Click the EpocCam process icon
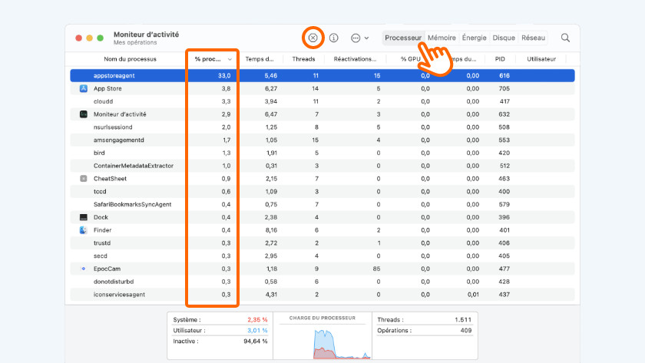Viewport: 645px width, 363px height. pyautogui.click(x=84, y=269)
